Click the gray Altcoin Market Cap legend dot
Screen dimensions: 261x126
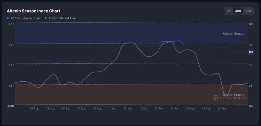click(x=46, y=18)
